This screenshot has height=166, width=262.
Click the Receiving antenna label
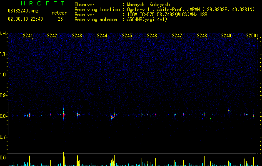coord(96,20)
